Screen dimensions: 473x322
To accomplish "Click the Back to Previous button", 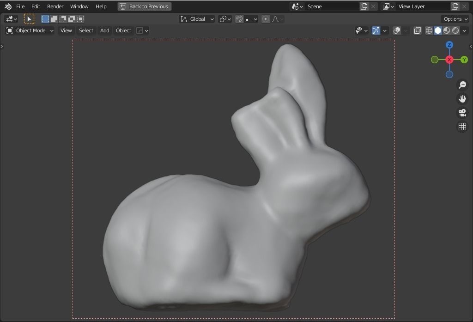I will [145, 6].
